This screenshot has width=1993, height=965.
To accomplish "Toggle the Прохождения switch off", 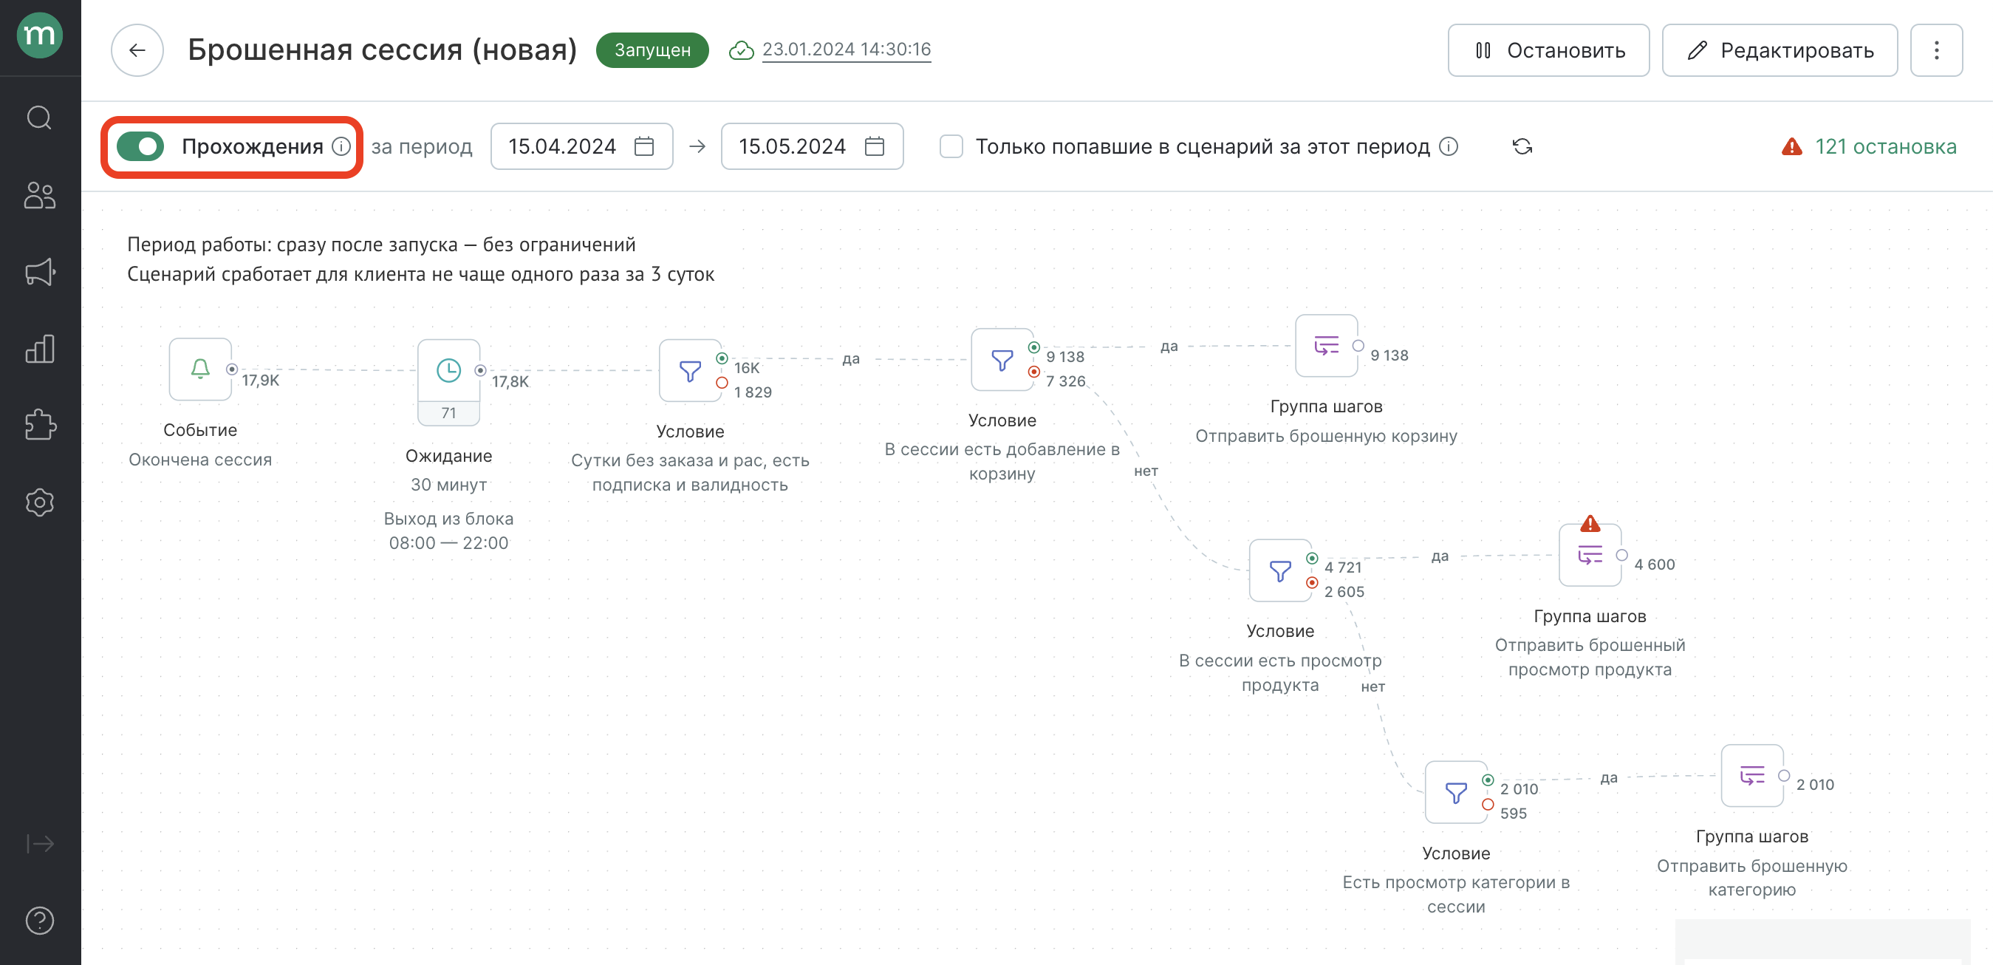I will coord(141,146).
